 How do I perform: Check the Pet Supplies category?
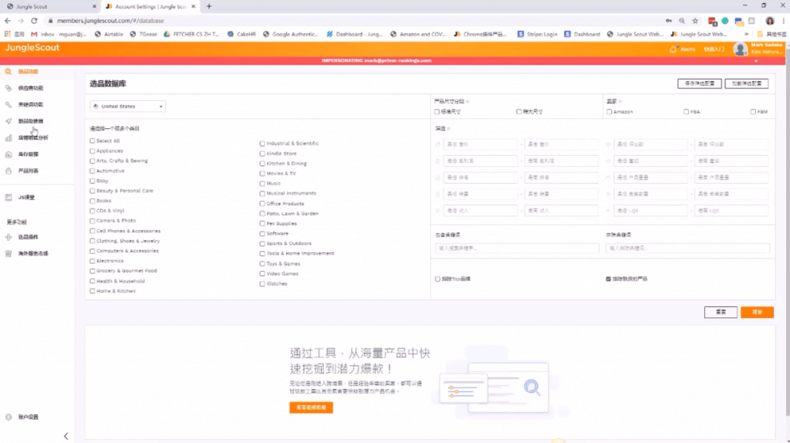262,224
